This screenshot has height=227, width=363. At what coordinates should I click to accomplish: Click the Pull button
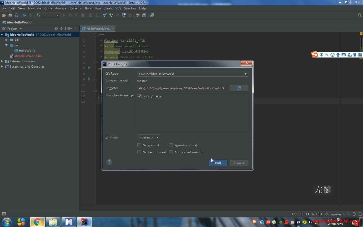click(x=218, y=163)
